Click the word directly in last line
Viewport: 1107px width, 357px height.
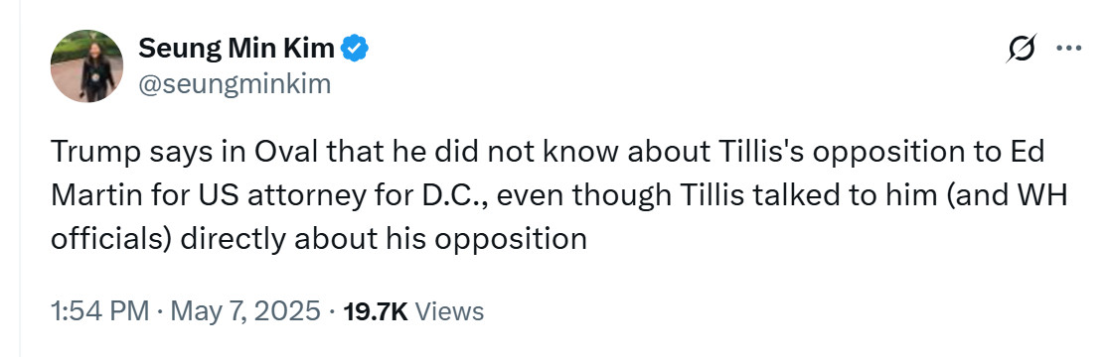point(234,239)
